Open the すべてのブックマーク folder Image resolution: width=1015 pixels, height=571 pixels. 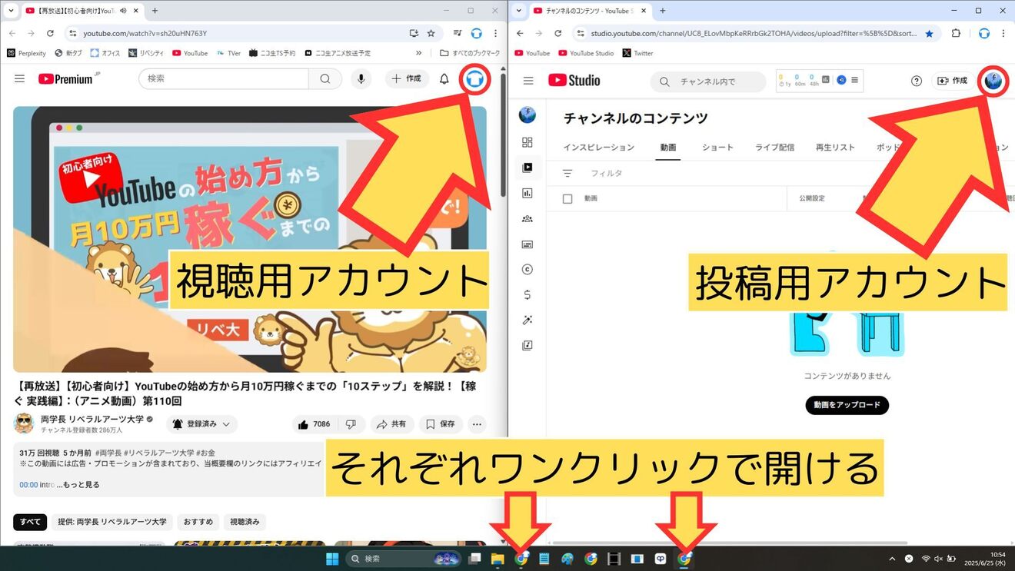469,53
